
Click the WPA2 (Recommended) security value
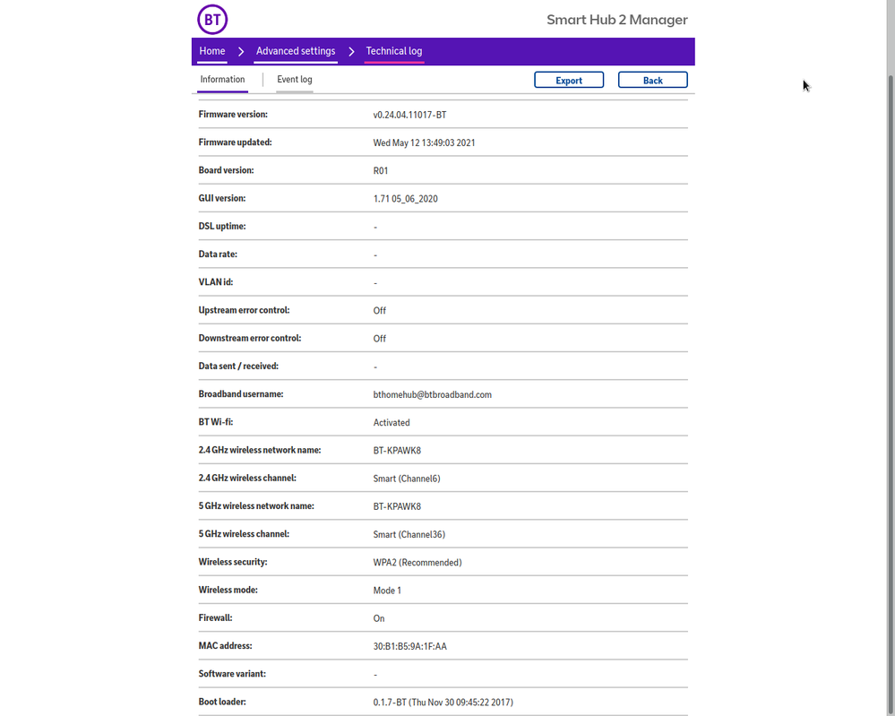pyautogui.click(x=417, y=563)
